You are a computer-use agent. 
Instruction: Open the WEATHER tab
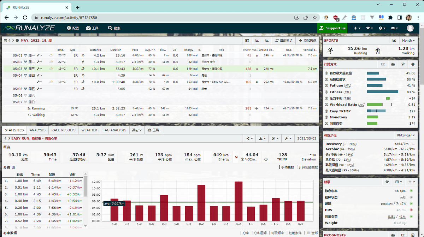[89, 130]
